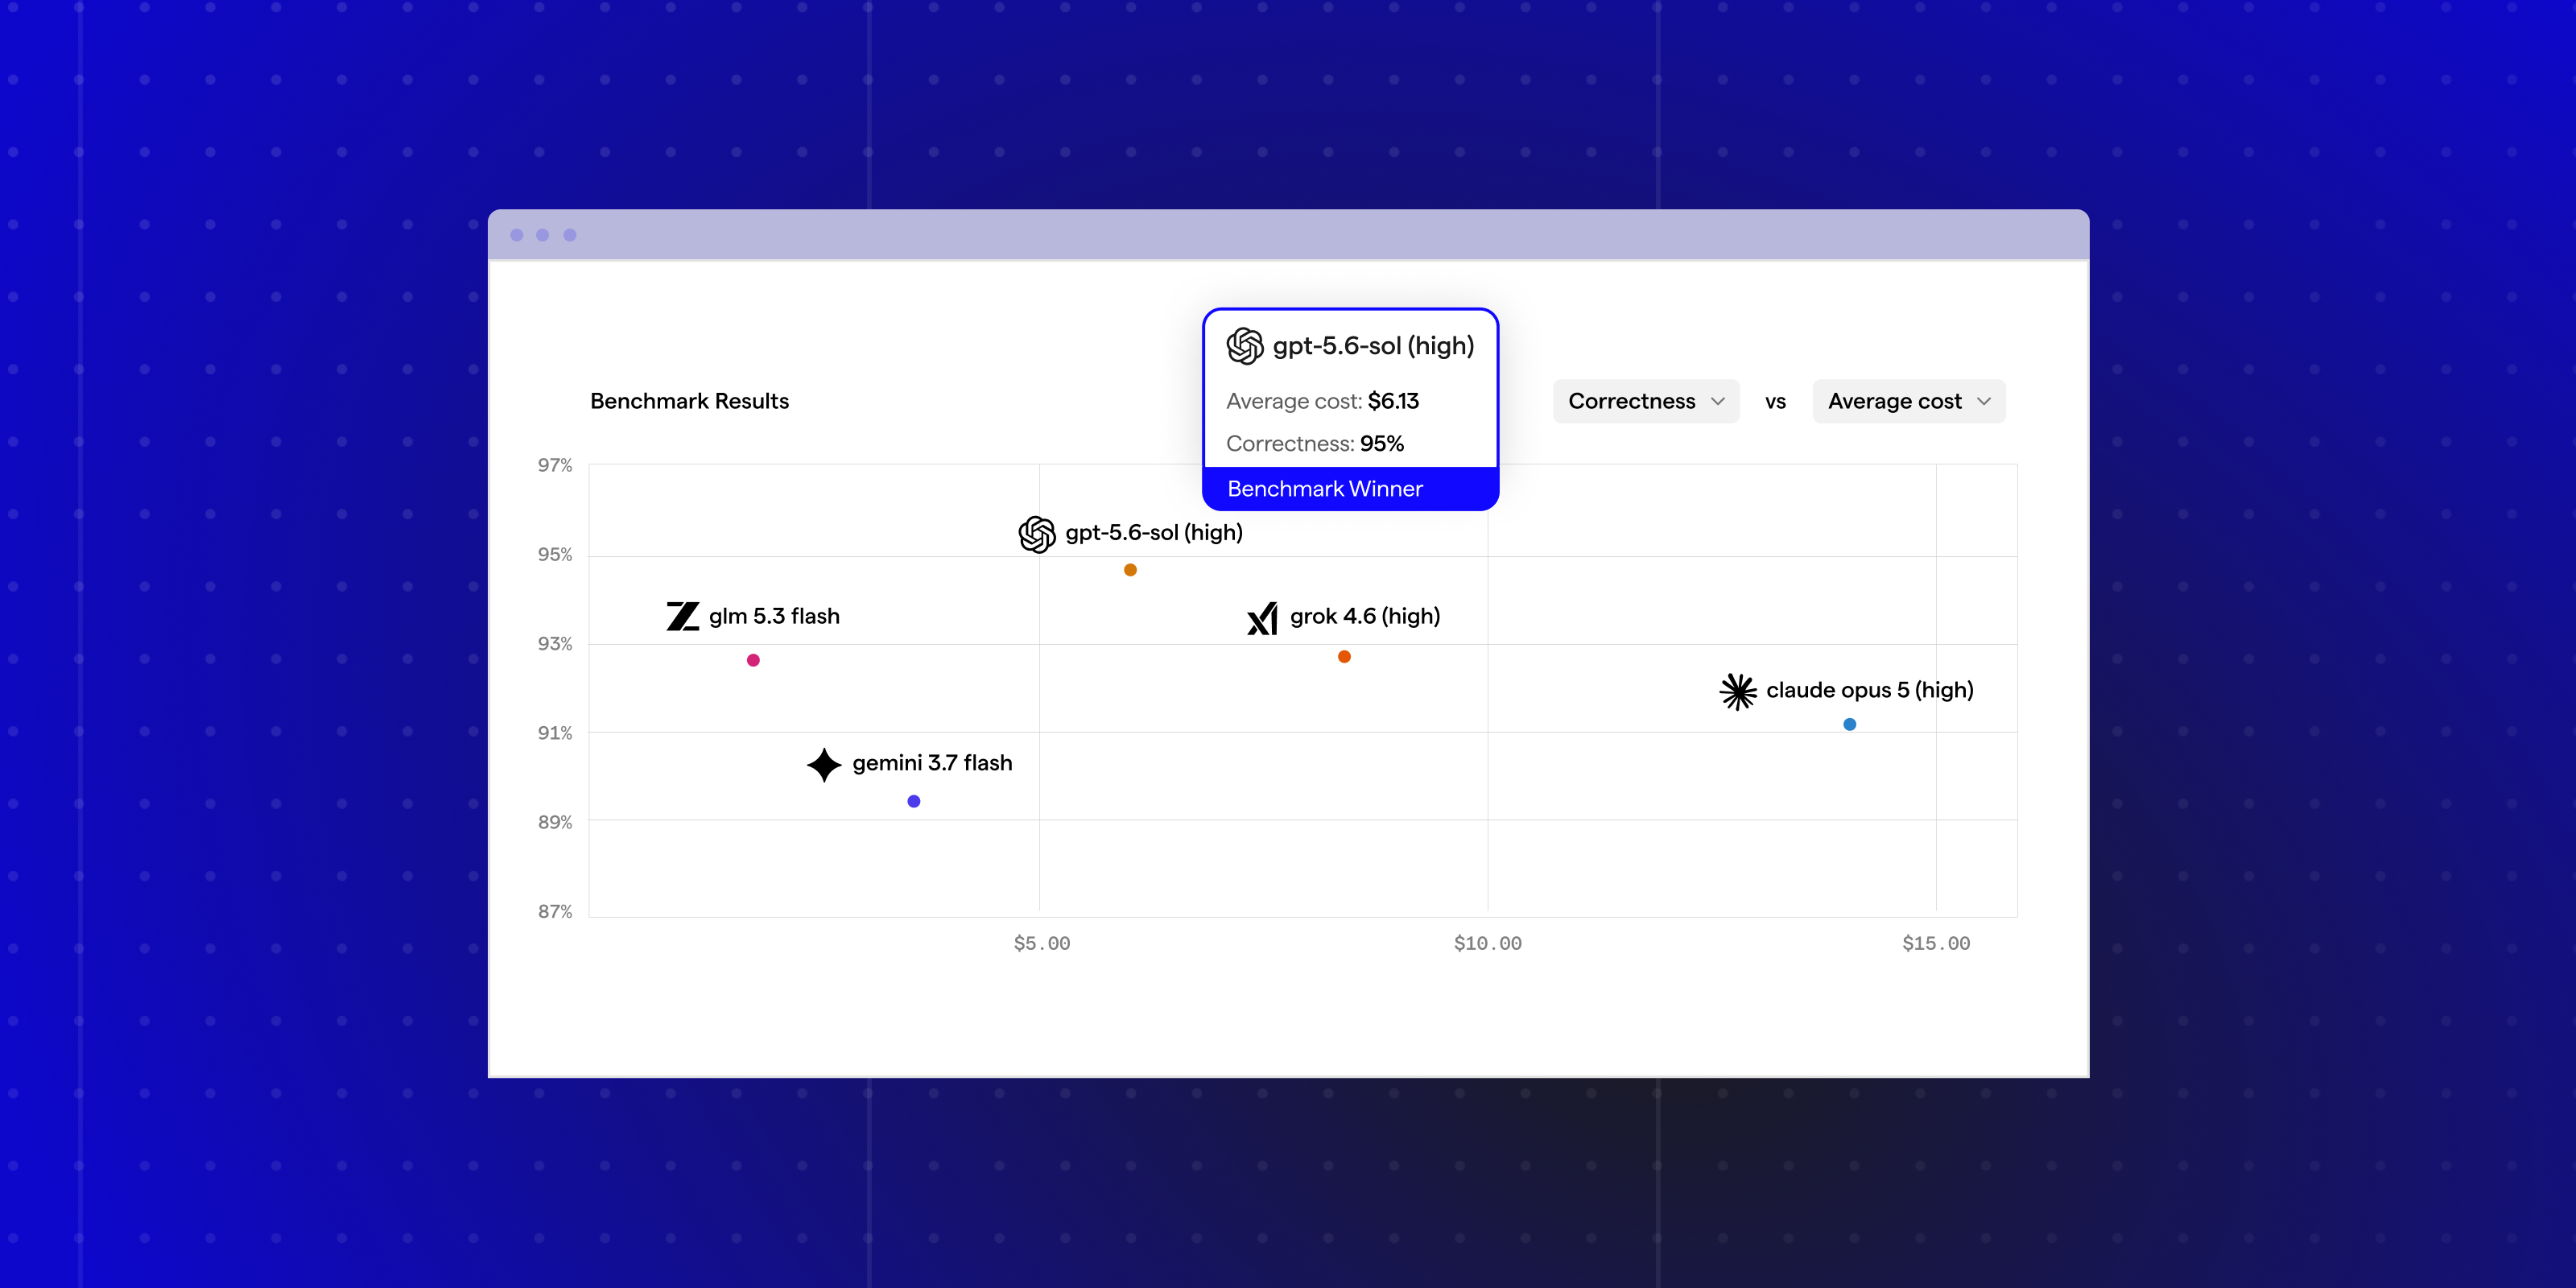This screenshot has width=2576, height=1288.
Task: Click the grok 4.6 (high) label
Action: click(1365, 616)
